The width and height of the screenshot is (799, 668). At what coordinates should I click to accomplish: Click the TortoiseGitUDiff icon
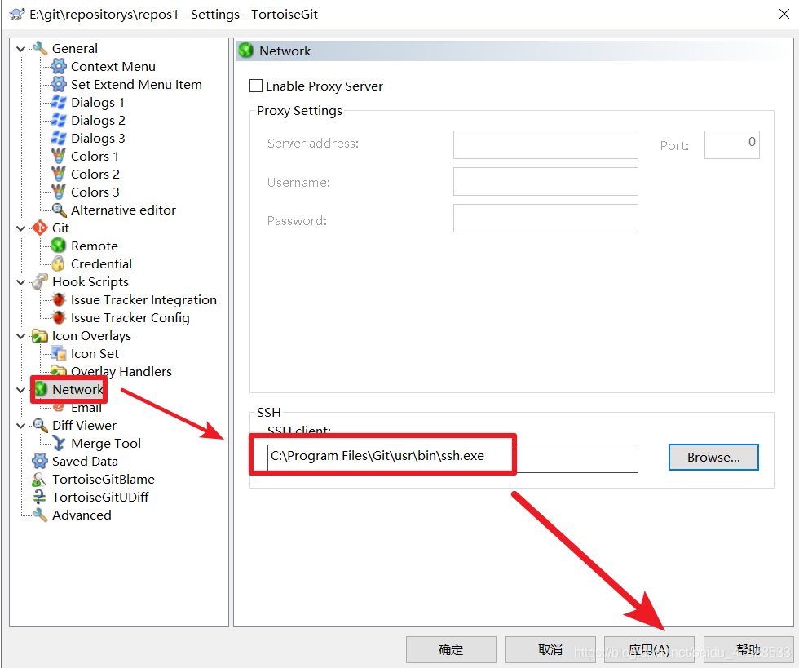[x=40, y=498]
